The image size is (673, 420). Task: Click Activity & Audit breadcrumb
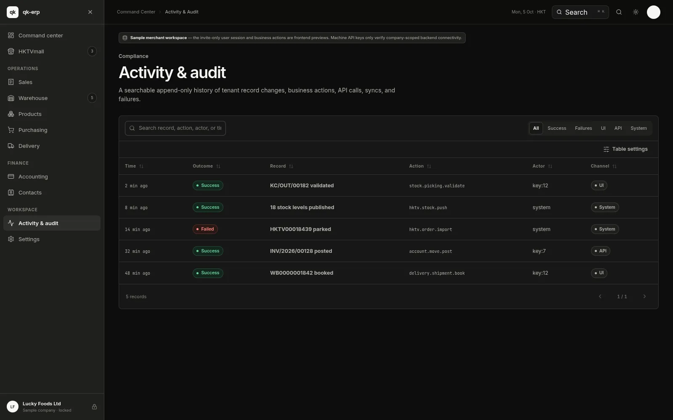coord(182,12)
